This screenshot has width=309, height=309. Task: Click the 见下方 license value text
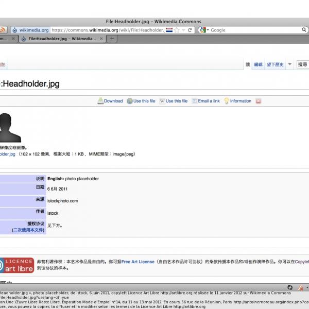click(x=55, y=226)
